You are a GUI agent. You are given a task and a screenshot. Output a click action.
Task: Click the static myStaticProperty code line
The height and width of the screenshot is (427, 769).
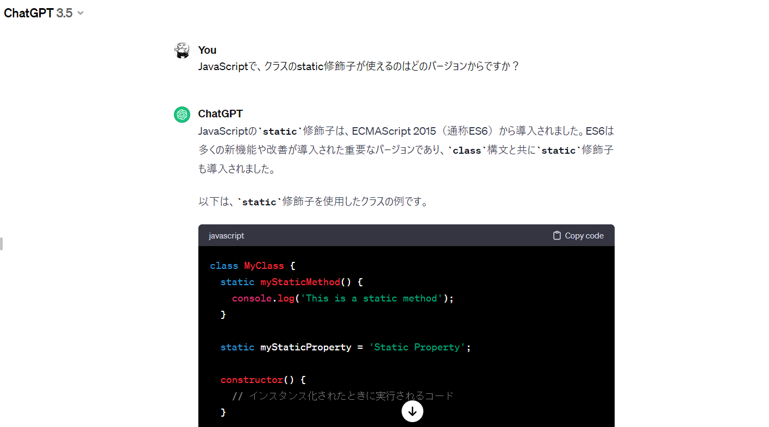pos(346,347)
